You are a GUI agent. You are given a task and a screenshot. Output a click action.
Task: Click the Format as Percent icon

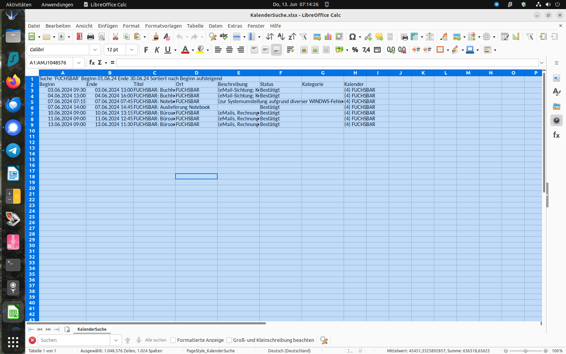tap(355, 50)
